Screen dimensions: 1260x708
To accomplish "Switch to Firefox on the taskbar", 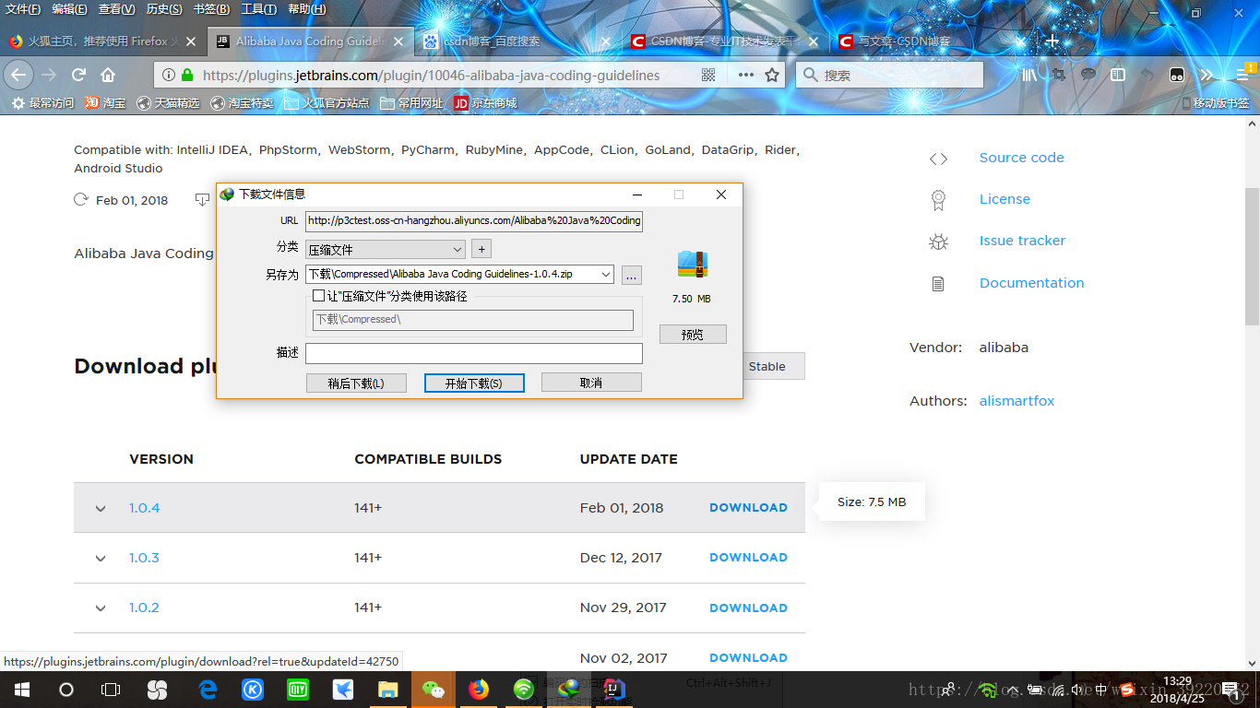I will click(x=478, y=690).
